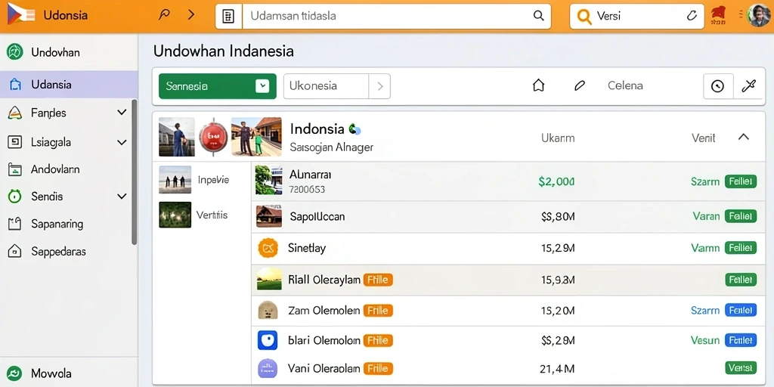Click the Riall Olerayłam thumbnail
This screenshot has width=774, height=387.
pyautogui.click(x=269, y=280)
